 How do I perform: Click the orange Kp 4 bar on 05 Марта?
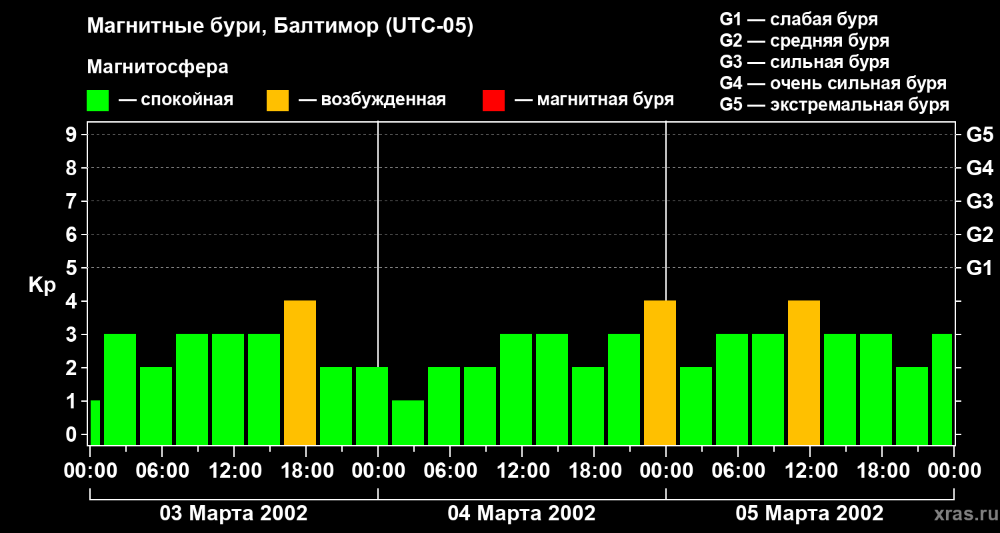coord(804,372)
